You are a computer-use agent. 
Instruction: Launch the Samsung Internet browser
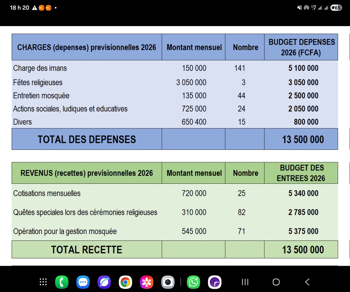point(104,282)
